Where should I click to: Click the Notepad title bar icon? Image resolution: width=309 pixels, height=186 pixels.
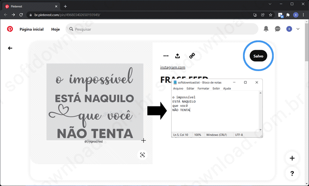[x=175, y=82]
